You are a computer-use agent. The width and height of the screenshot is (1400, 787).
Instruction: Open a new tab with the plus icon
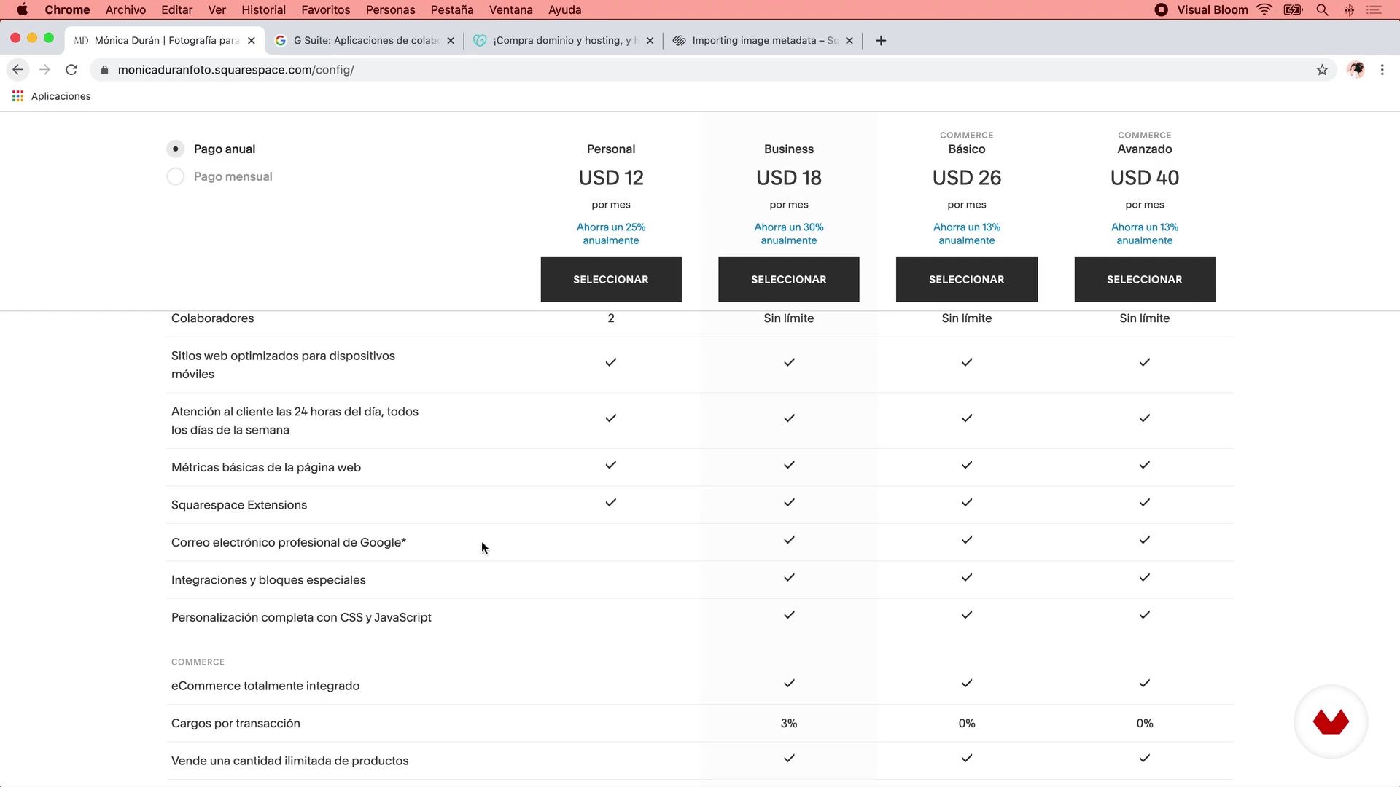pyautogui.click(x=881, y=41)
